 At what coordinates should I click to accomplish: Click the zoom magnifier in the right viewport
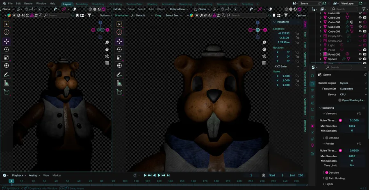tap(264, 42)
